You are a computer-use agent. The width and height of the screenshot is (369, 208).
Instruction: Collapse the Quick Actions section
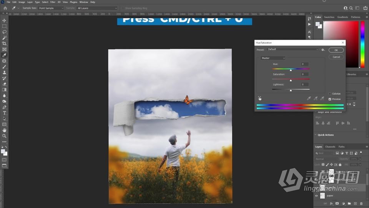click(316, 135)
